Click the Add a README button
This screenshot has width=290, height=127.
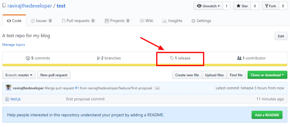click(x=267, y=115)
